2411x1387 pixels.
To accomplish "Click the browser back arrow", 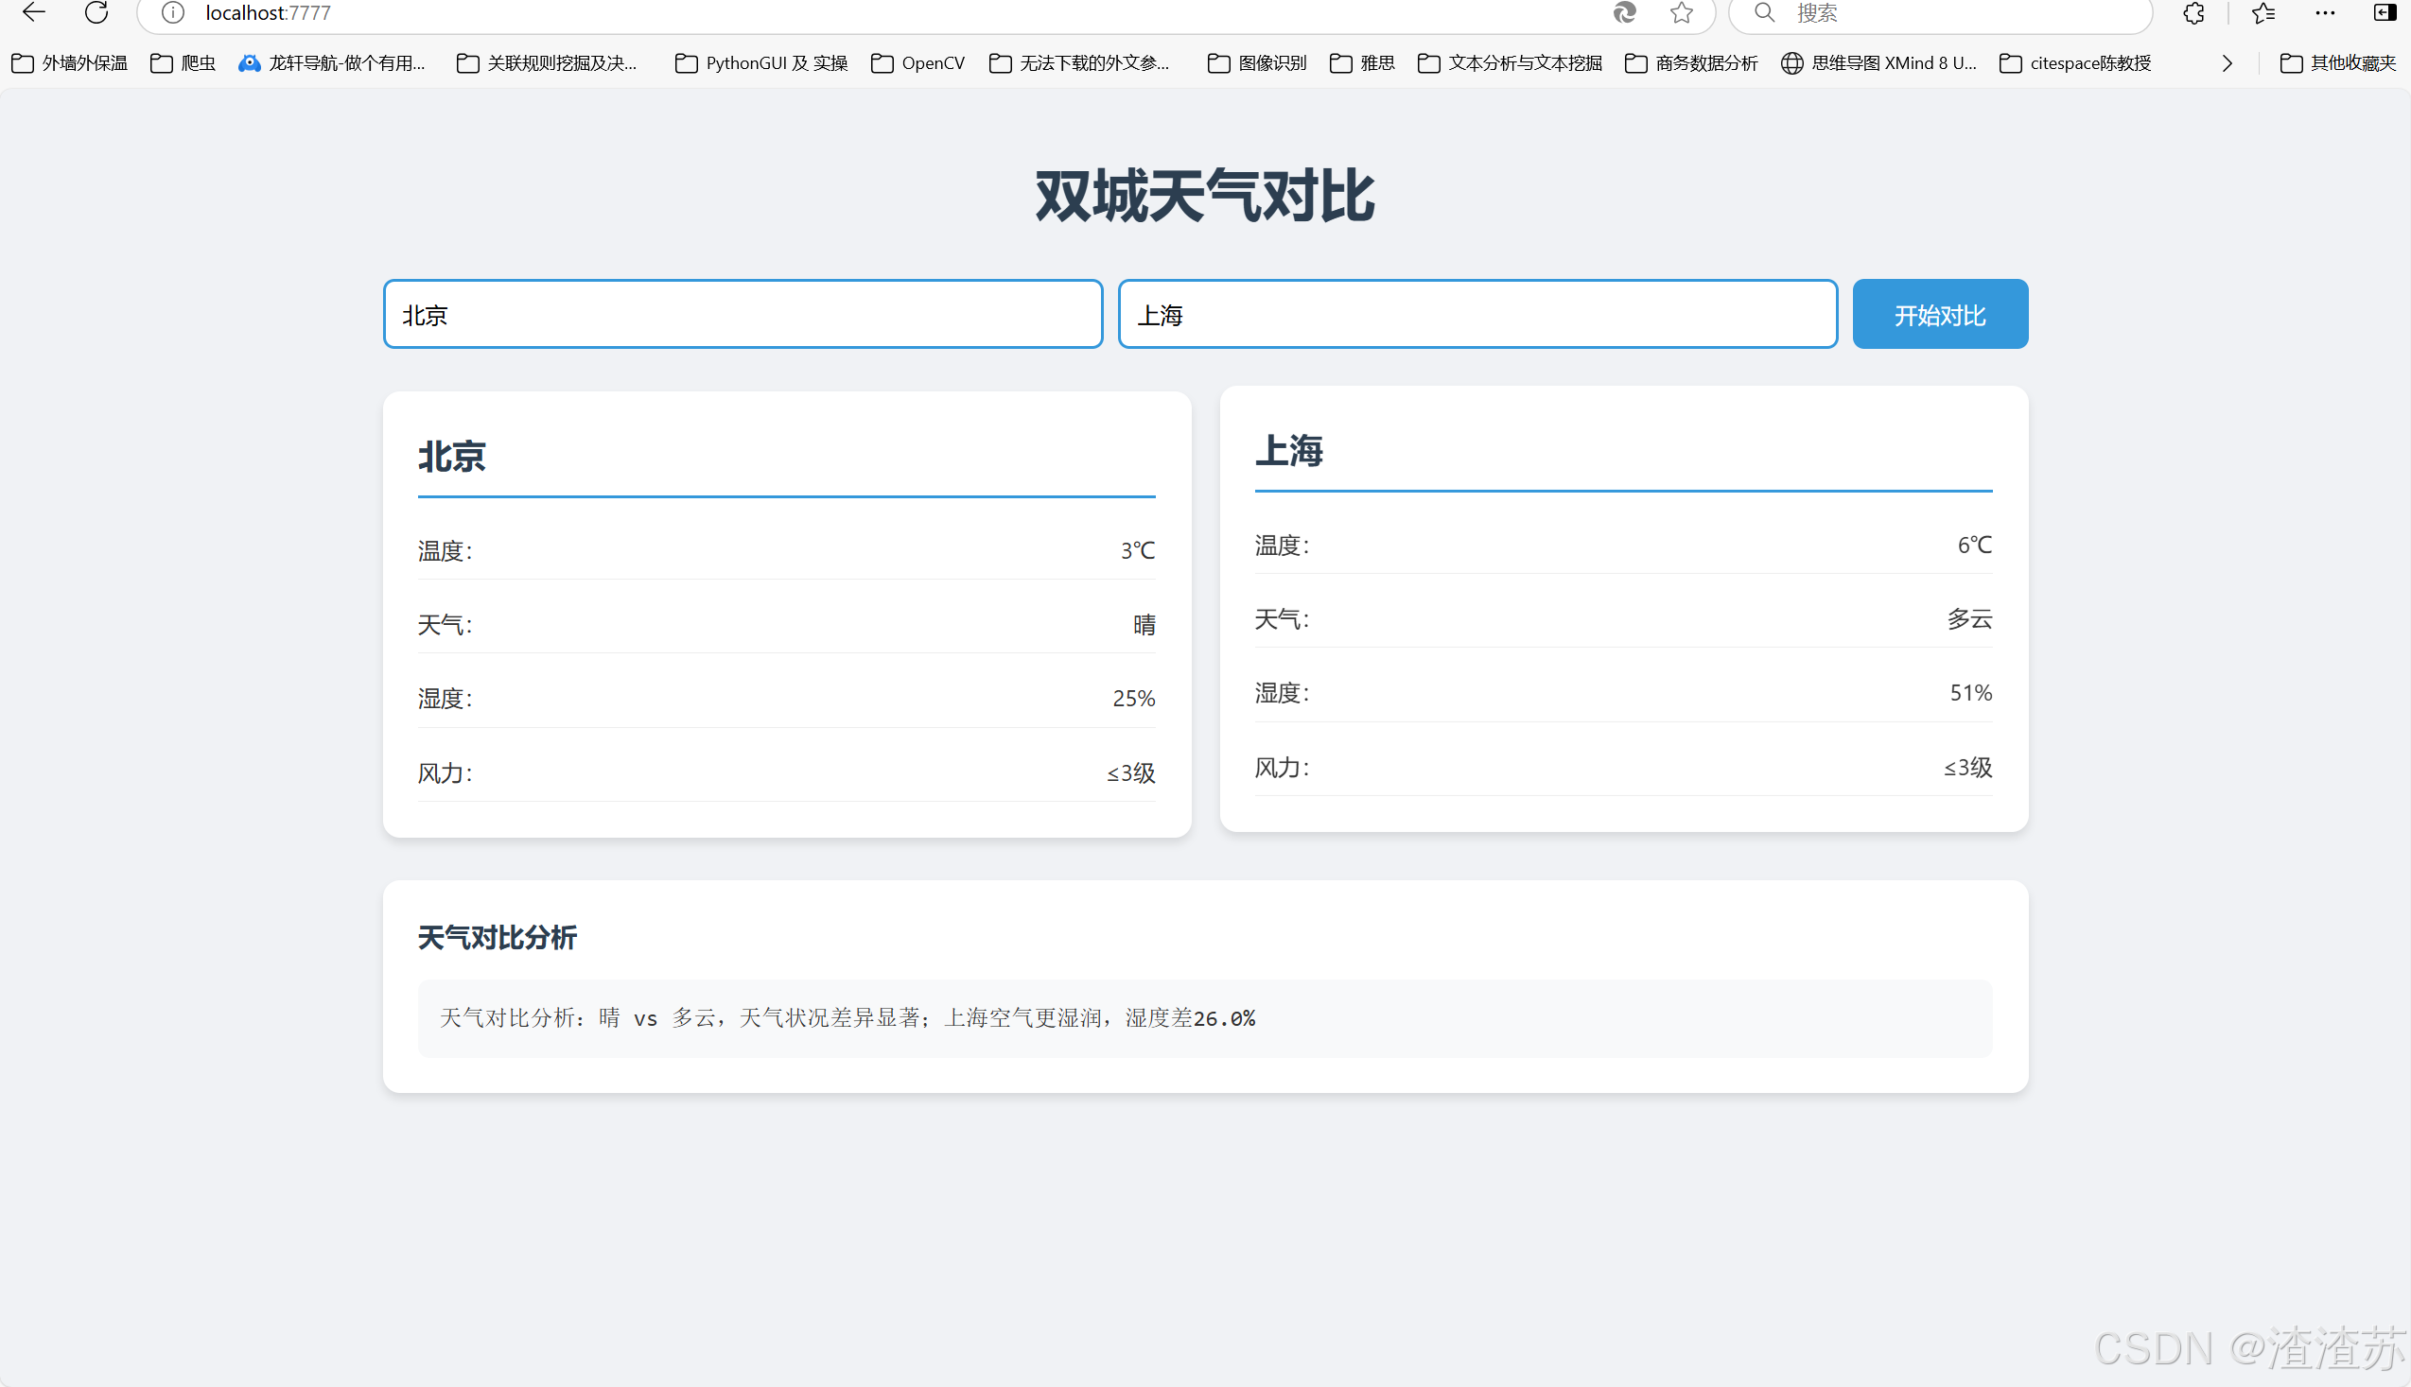I will coord(34,12).
